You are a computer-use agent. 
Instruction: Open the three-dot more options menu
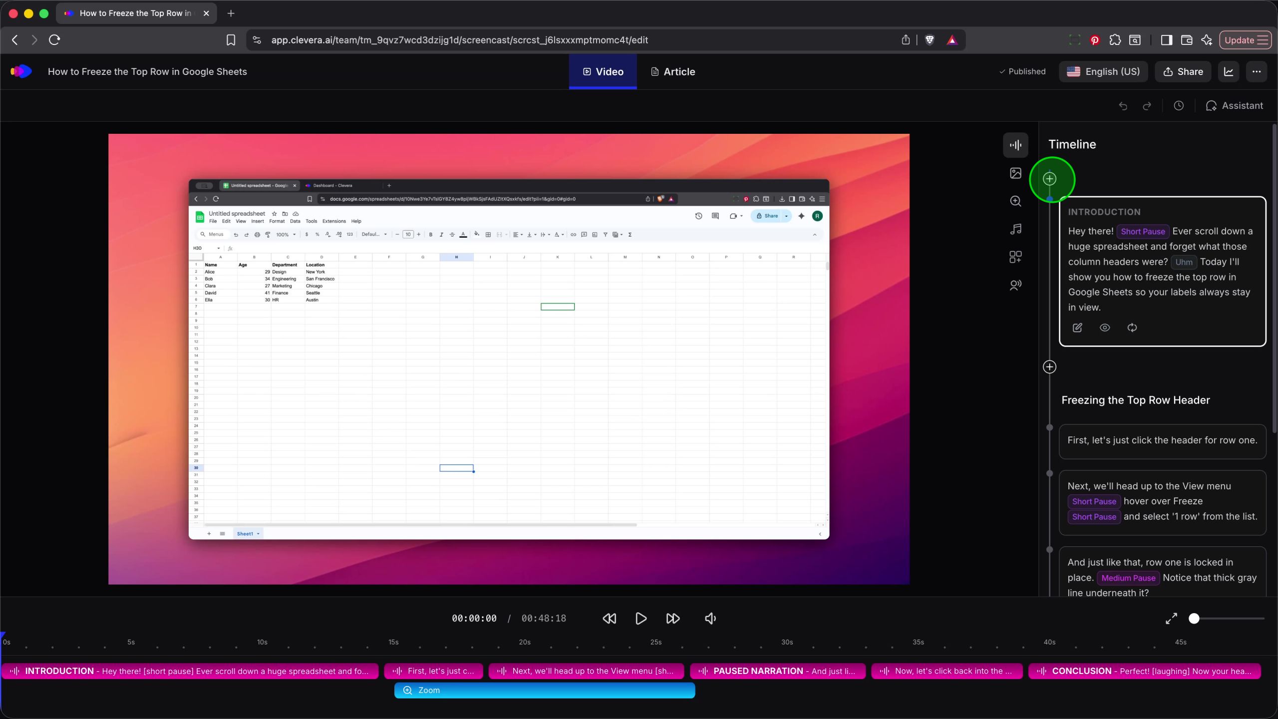coord(1257,71)
